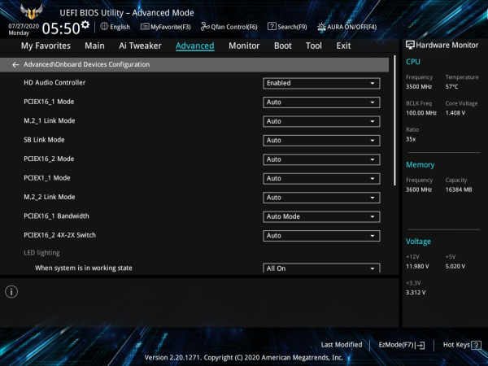Open the Qfan Control fan icon
The width and height of the screenshot is (488, 366).
(x=205, y=27)
